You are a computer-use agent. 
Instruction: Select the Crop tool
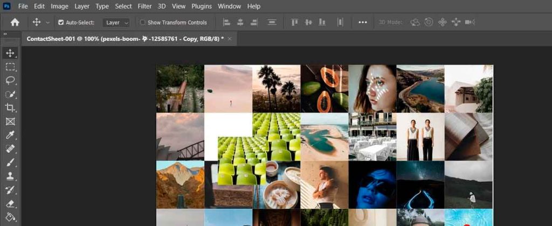pyautogui.click(x=10, y=108)
